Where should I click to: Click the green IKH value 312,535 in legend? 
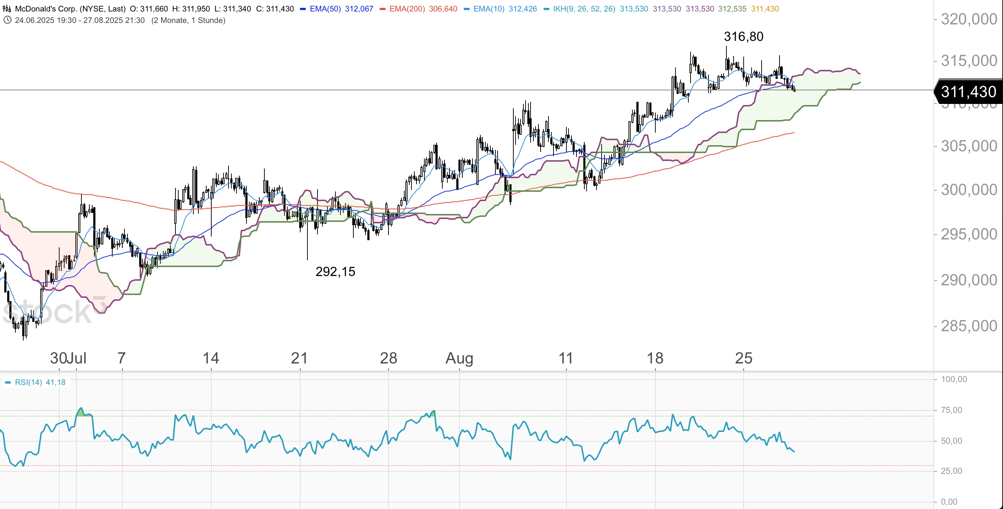click(x=732, y=9)
